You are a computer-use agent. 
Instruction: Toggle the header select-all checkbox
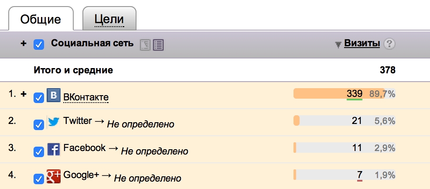point(39,44)
